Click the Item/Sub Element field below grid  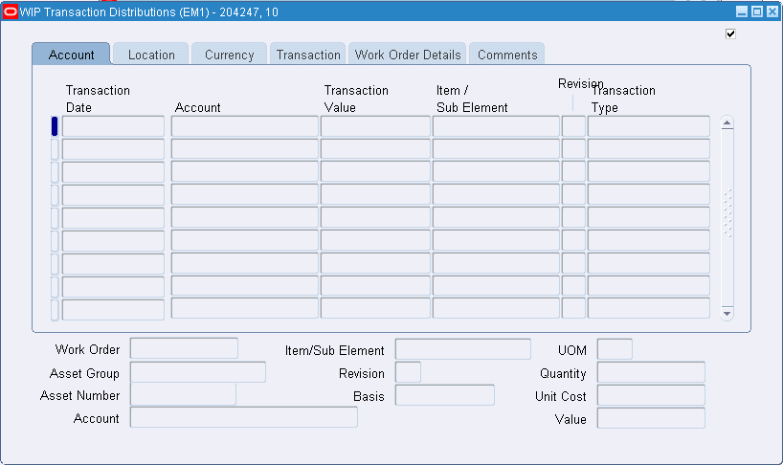[463, 349]
